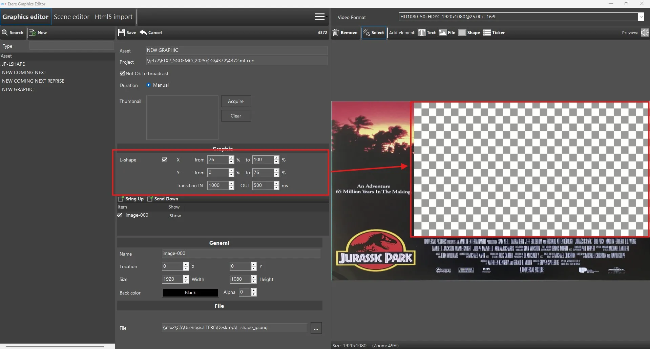Image resolution: width=650 pixels, height=349 pixels.
Task: Switch to the Scene editor tab
Action: pyautogui.click(x=71, y=17)
